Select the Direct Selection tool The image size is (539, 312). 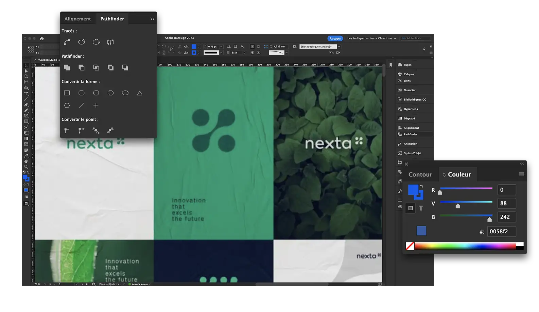pyautogui.click(x=26, y=71)
